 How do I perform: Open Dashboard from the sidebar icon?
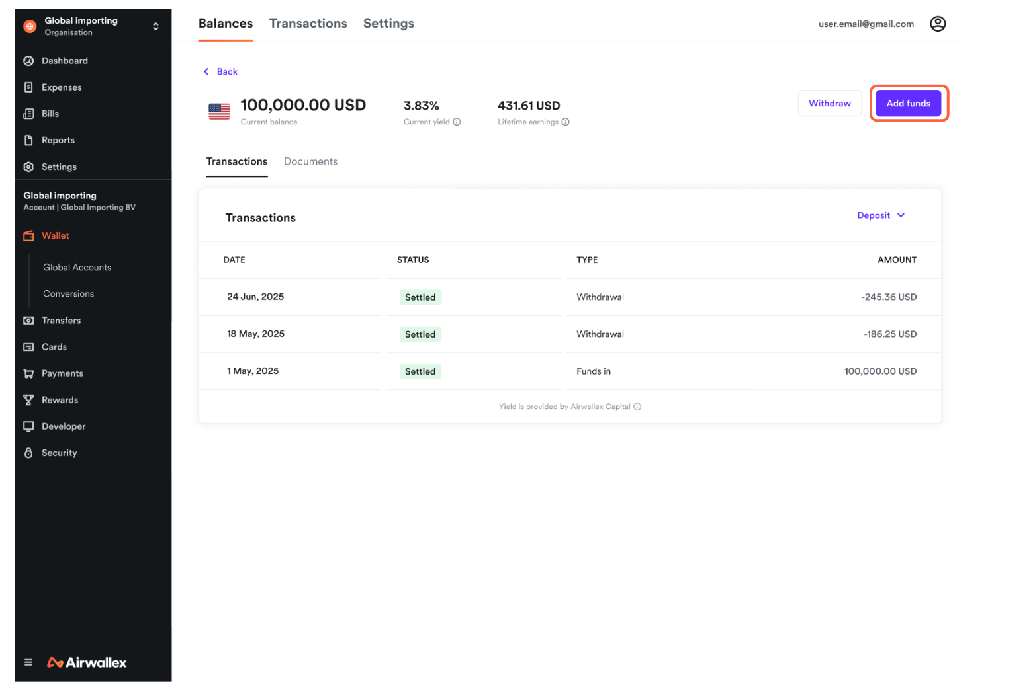point(28,61)
